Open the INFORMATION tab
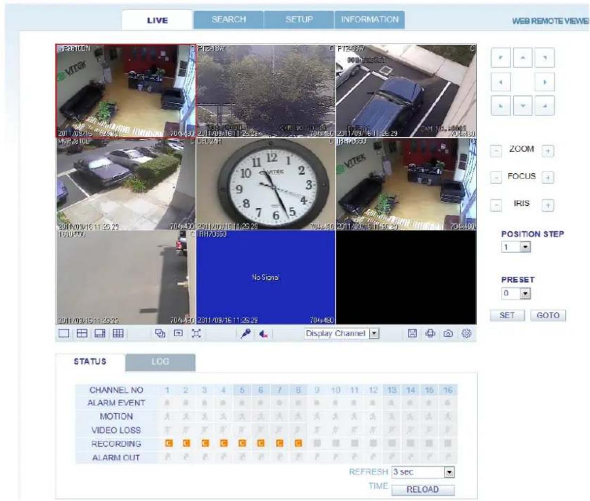590x501 pixels. click(x=370, y=20)
